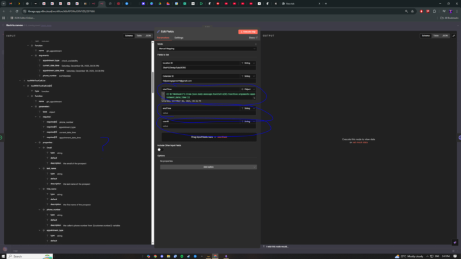Viewport: 461px width, 259px height.
Task: Collapse the phone_number properties node
Action: point(40,210)
